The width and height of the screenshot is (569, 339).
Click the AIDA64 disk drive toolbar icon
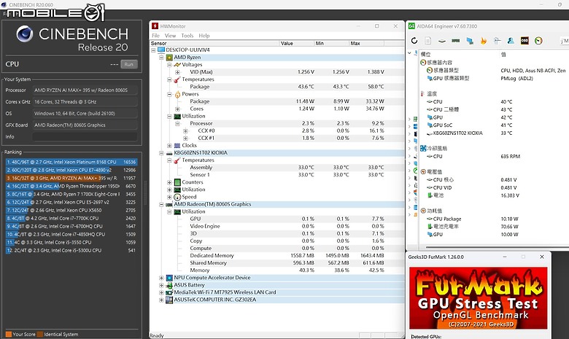click(441, 41)
